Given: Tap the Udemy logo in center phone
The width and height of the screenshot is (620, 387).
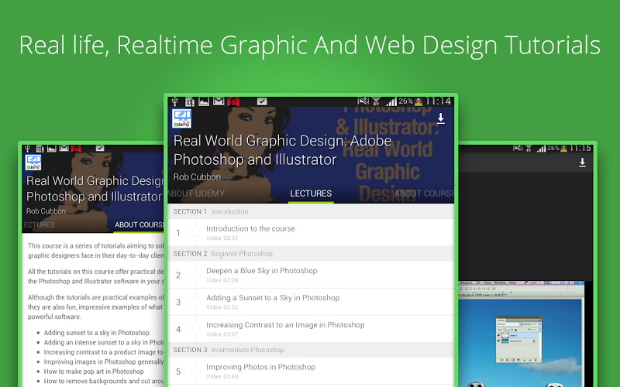Looking at the screenshot, I should pyautogui.click(x=182, y=118).
